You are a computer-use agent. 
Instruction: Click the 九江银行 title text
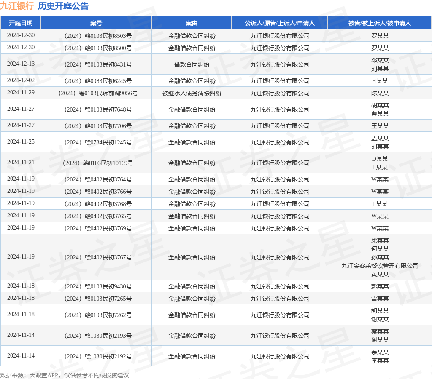click(x=17, y=6)
